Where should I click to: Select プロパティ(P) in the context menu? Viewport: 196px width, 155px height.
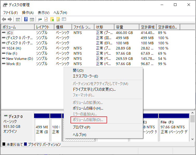pos(103,127)
